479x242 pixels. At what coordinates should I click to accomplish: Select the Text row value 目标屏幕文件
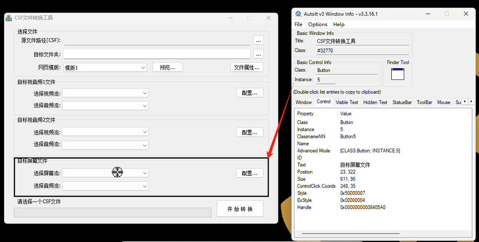point(355,165)
